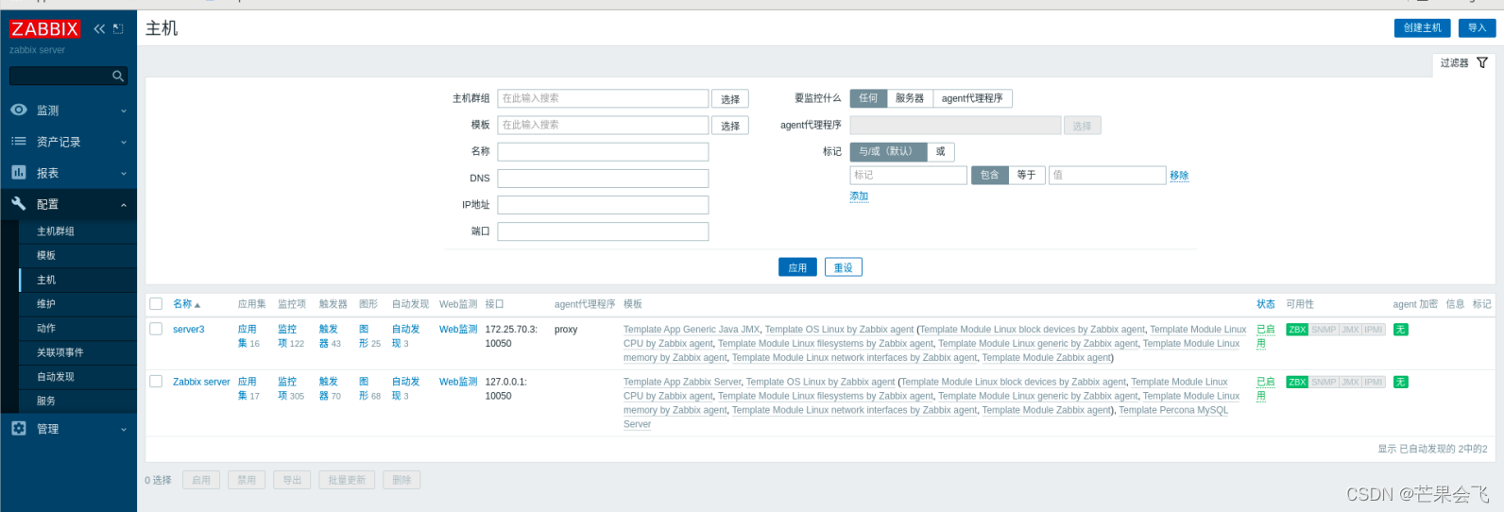This screenshot has height=512, width=1504.
Task: Click the gear icon for 管理
Action: click(x=19, y=428)
